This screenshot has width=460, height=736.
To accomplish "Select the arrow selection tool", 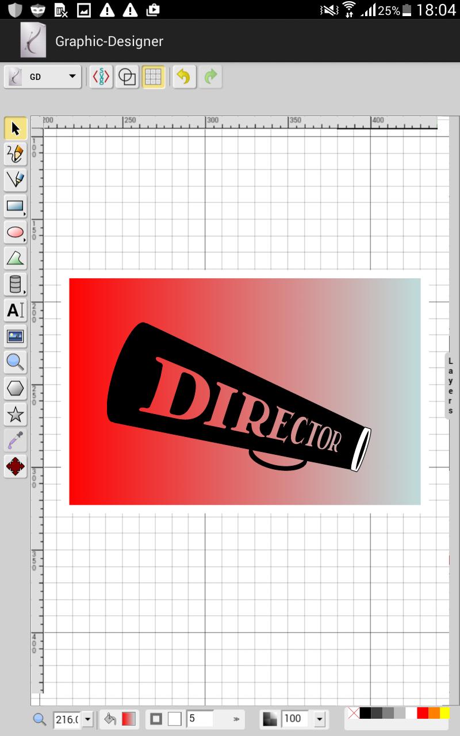I will (x=16, y=128).
